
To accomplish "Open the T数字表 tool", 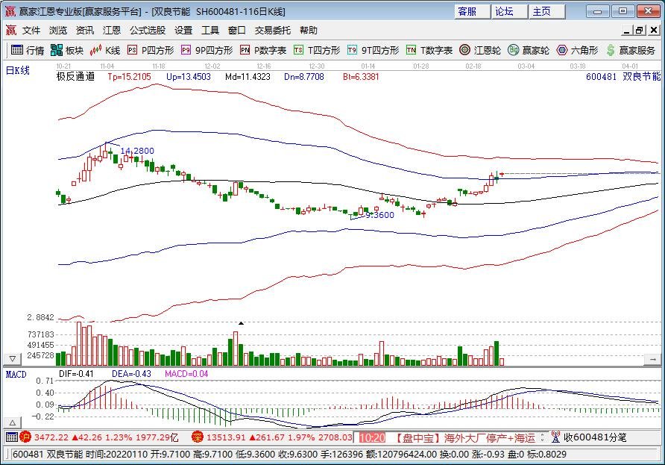I will (x=429, y=50).
